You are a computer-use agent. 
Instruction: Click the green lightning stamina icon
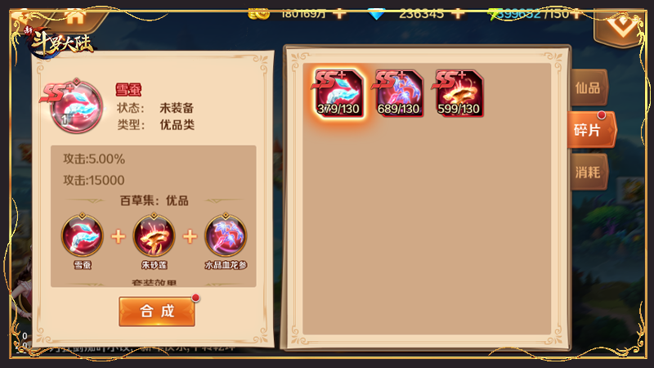coord(495,15)
